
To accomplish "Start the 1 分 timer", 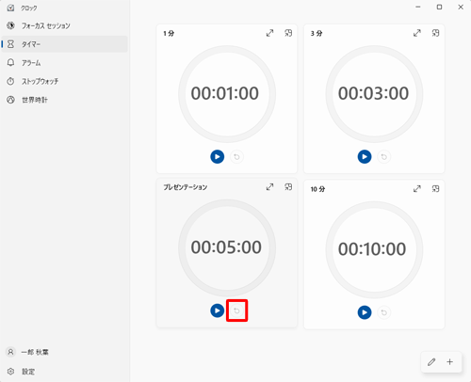I will click(x=217, y=156).
